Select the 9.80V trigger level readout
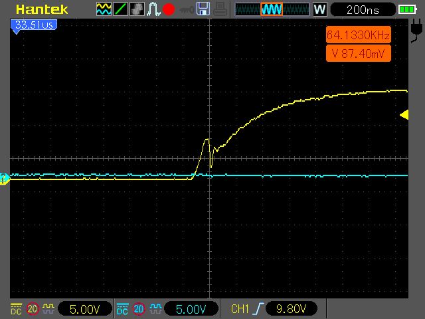This screenshot has width=425, height=319. point(292,308)
